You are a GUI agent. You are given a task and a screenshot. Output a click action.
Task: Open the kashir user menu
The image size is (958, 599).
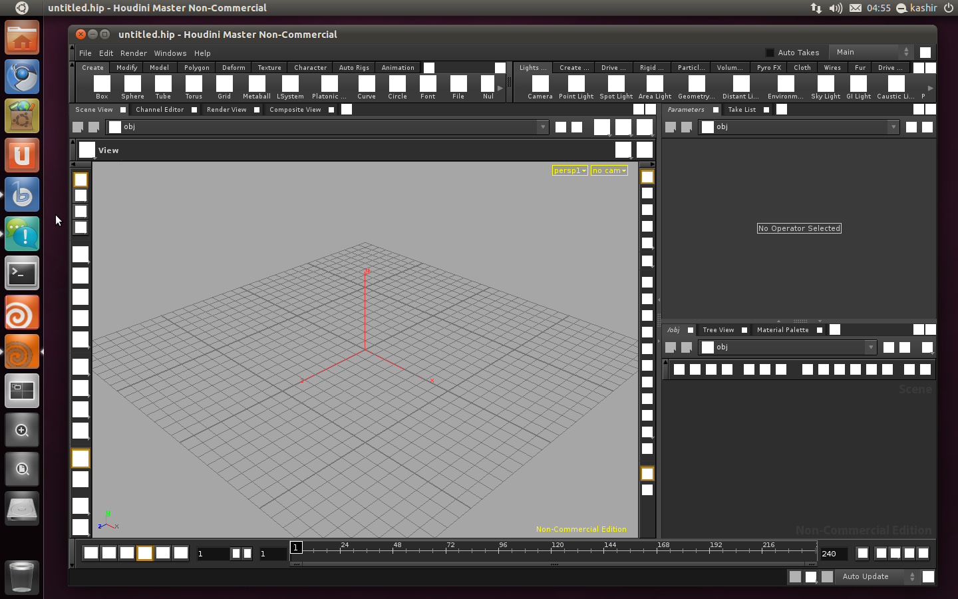point(917,8)
